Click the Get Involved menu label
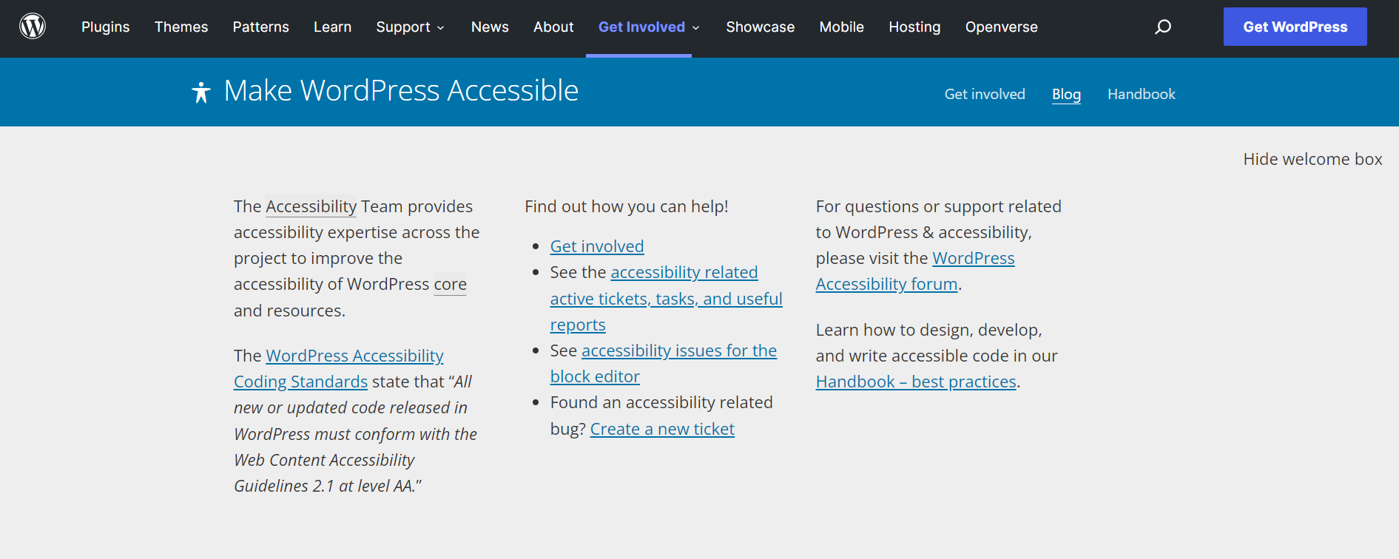Viewport: 1399px width, 559px height. click(641, 27)
